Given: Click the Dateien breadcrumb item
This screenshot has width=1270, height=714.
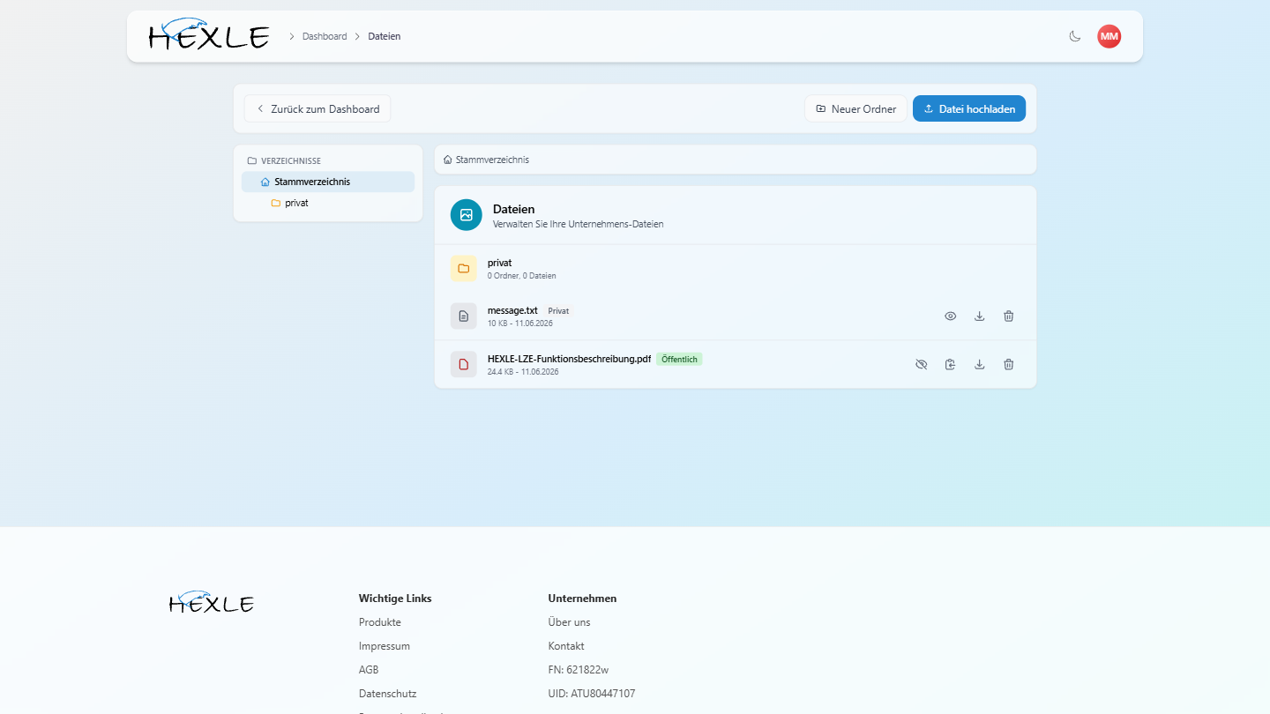Looking at the screenshot, I should [385, 36].
